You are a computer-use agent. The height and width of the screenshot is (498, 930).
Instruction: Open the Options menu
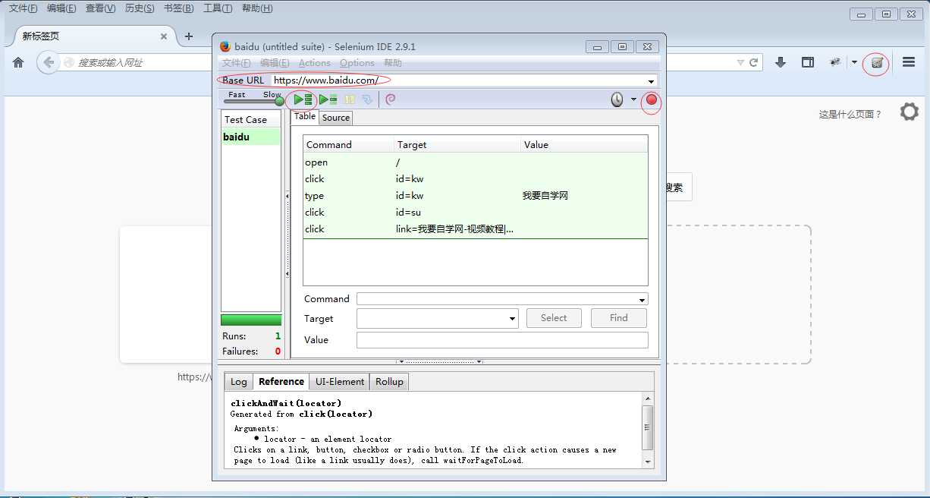[x=357, y=63]
